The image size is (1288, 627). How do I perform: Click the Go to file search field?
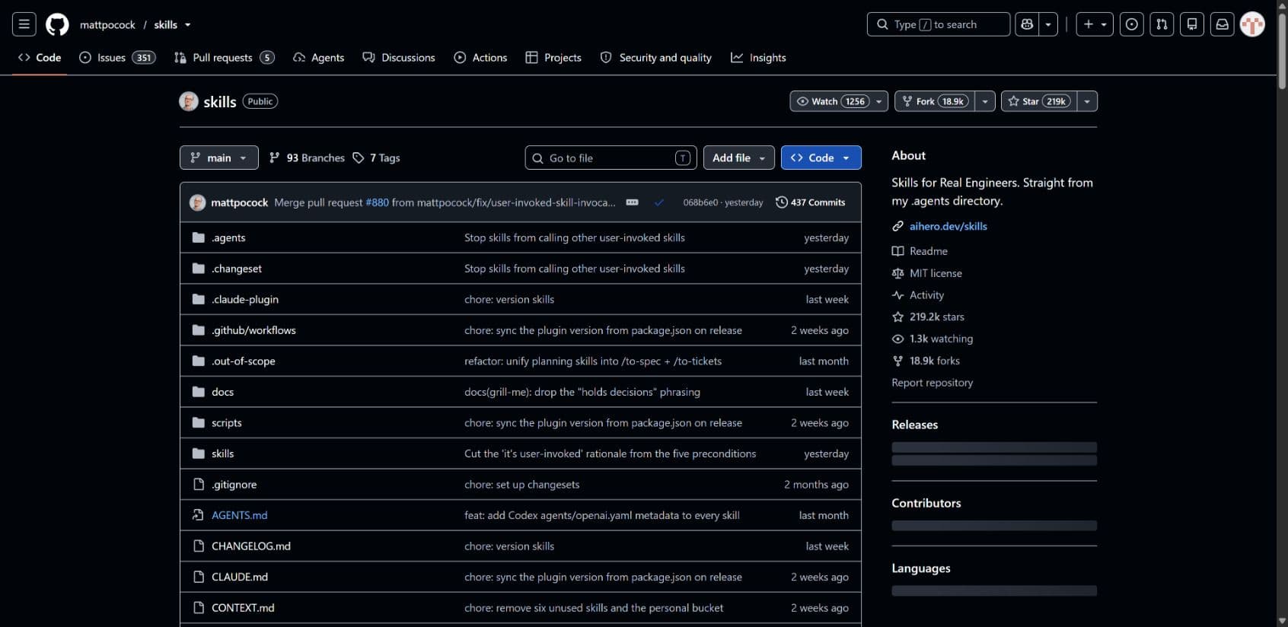pyautogui.click(x=611, y=158)
